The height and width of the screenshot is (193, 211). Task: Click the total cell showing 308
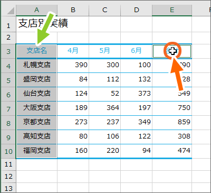click(172, 137)
